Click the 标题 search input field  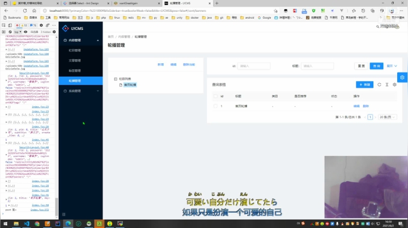point(317,66)
